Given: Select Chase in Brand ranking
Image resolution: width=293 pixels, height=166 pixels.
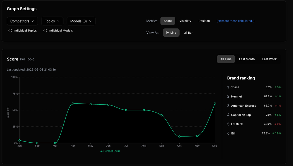Looking at the screenshot, I should 235,87.
